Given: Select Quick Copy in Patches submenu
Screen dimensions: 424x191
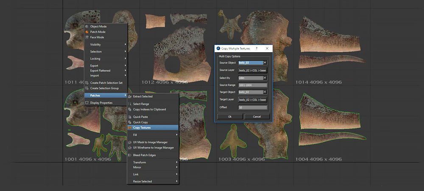Looking at the screenshot, I should tap(153, 122).
